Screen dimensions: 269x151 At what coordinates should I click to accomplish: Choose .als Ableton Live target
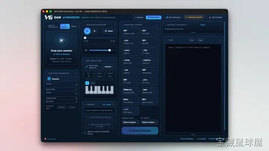pyautogui.click(x=130, y=42)
